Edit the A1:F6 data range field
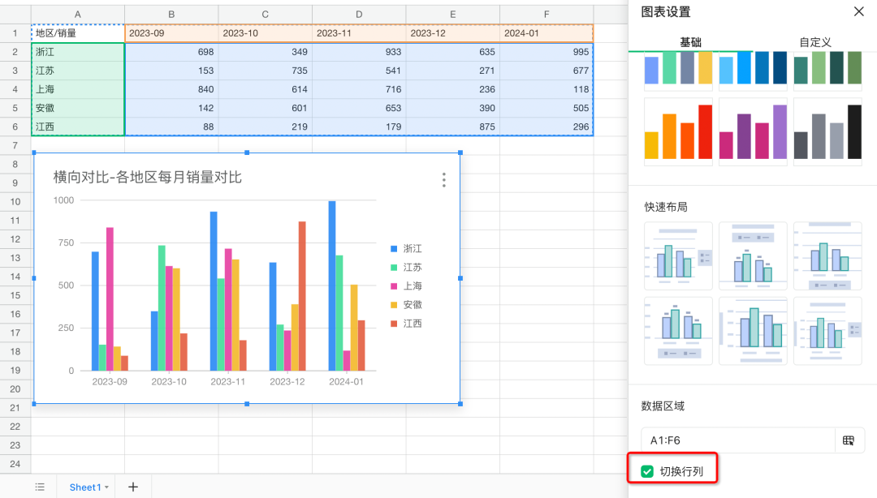877x498 pixels. tap(737, 440)
